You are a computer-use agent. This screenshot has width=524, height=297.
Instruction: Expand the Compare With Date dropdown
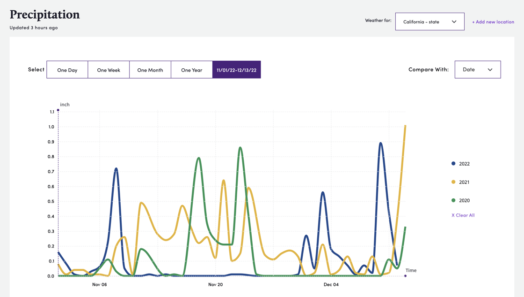pyautogui.click(x=477, y=70)
